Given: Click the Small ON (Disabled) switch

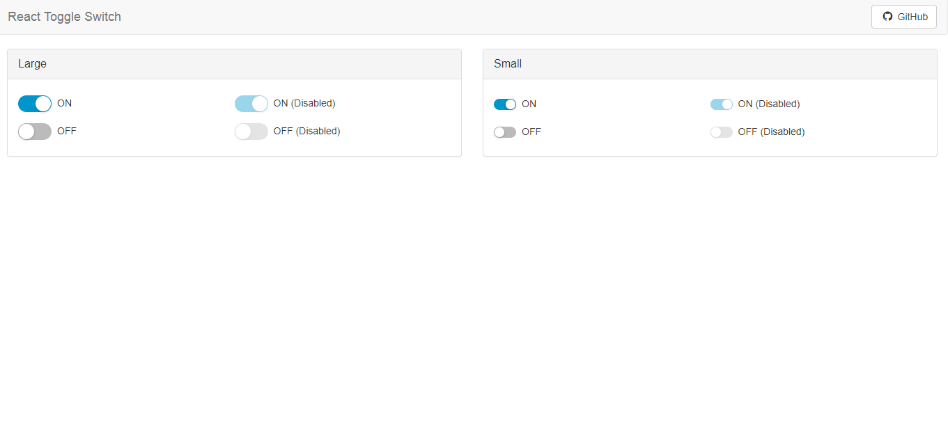Looking at the screenshot, I should [722, 104].
